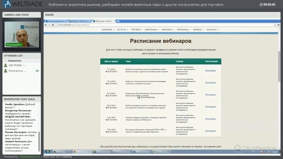283x159 pixels.
Task: Select the Константин presenter avatar icon
Action: [6, 71]
